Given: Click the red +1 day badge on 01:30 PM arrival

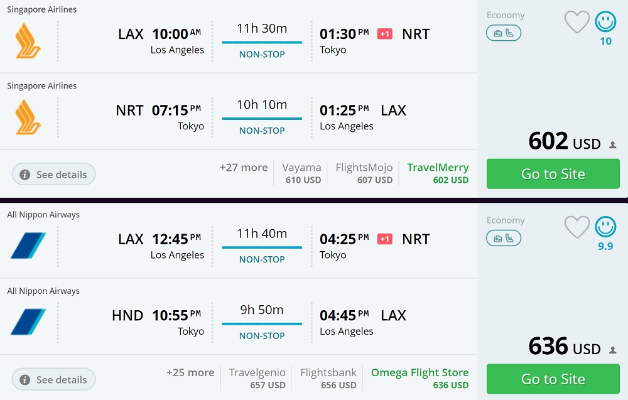Looking at the screenshot, I should point(384,34).
